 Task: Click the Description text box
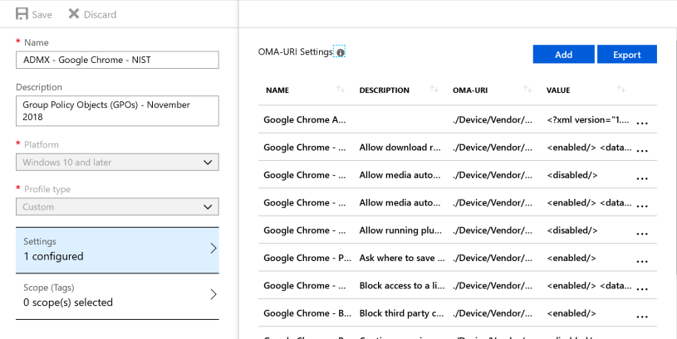117,111
